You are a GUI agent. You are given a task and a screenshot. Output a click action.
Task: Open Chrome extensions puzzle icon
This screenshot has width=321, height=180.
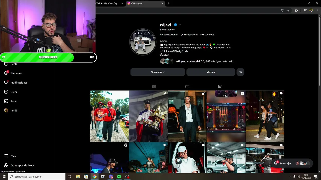[x=296, y=10]
